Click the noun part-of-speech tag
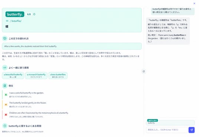The image size is (199, 137). point(29,14)
